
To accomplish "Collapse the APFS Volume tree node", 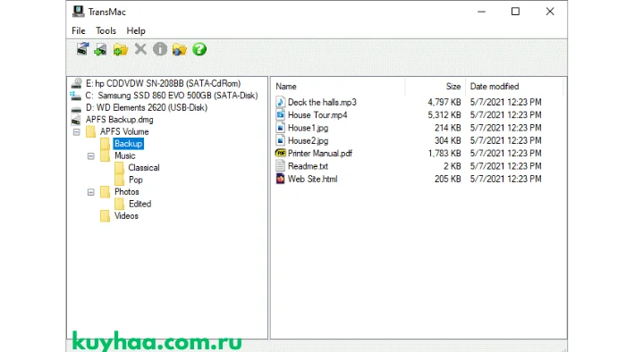I will click(77, 132).
